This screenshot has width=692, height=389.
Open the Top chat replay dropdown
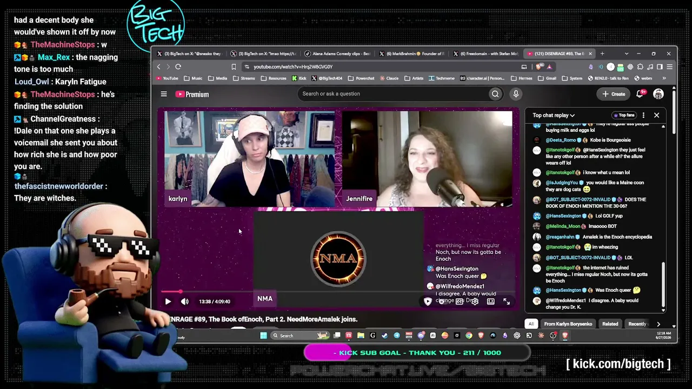tap(554, 115)
